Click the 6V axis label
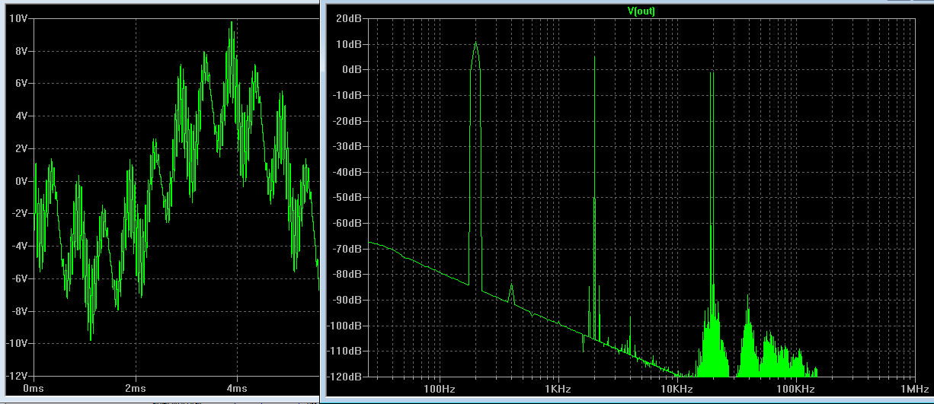The height and width of the screenshot is (404, 934). tap(20, 84)
